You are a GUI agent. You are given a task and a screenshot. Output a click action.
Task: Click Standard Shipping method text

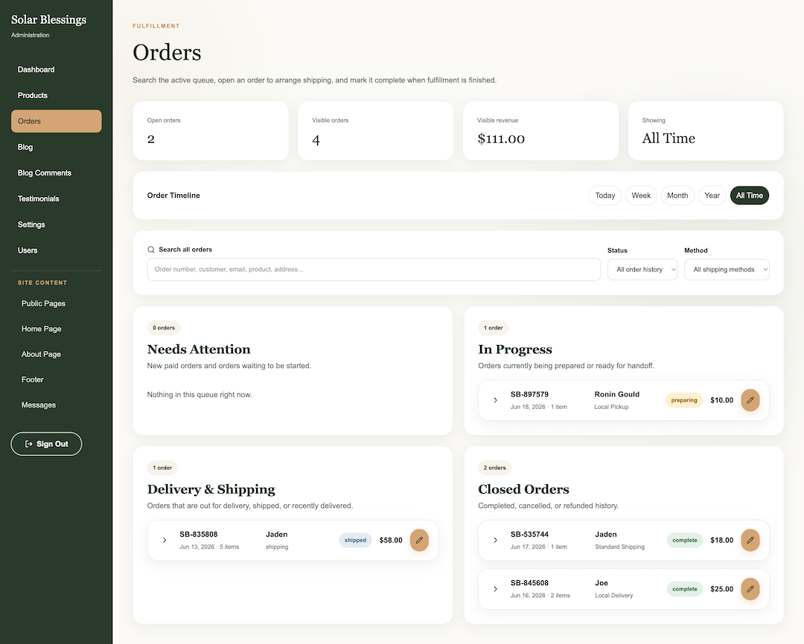tap(619, 547)
